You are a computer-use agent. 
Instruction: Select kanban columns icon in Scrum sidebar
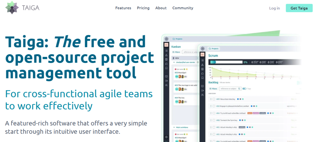(x=203, y=69)
